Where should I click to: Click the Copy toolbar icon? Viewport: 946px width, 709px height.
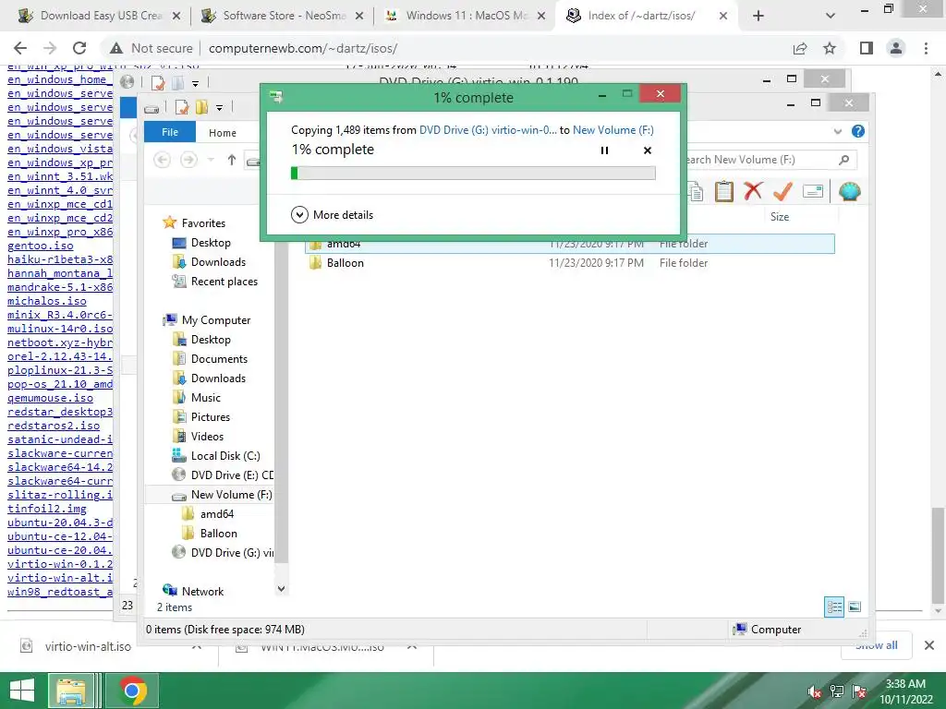[696, 192]
